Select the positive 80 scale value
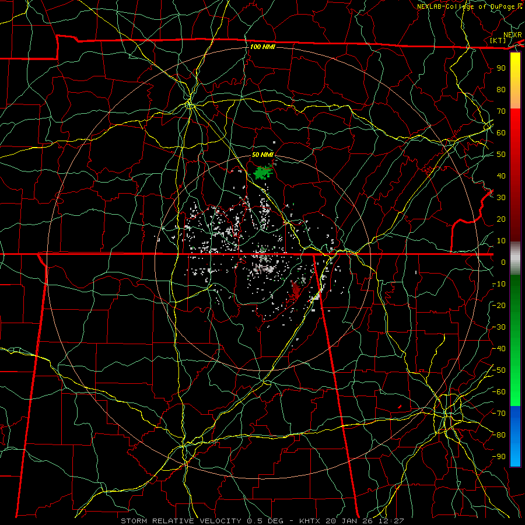 click(501, 89)
